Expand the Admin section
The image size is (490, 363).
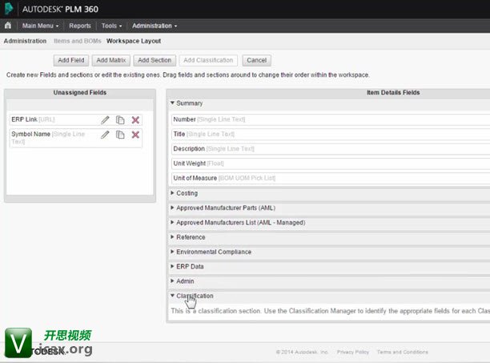click(172, 281)
